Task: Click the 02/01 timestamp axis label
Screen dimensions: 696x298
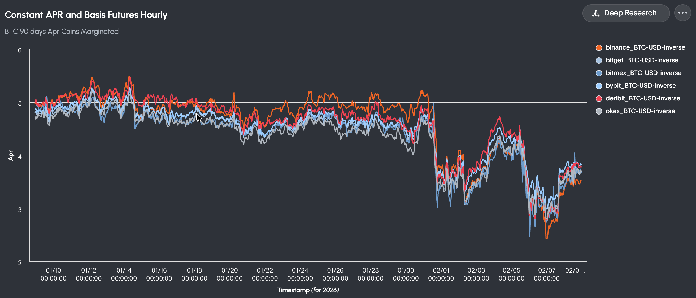Action: [x=441, y=274]
